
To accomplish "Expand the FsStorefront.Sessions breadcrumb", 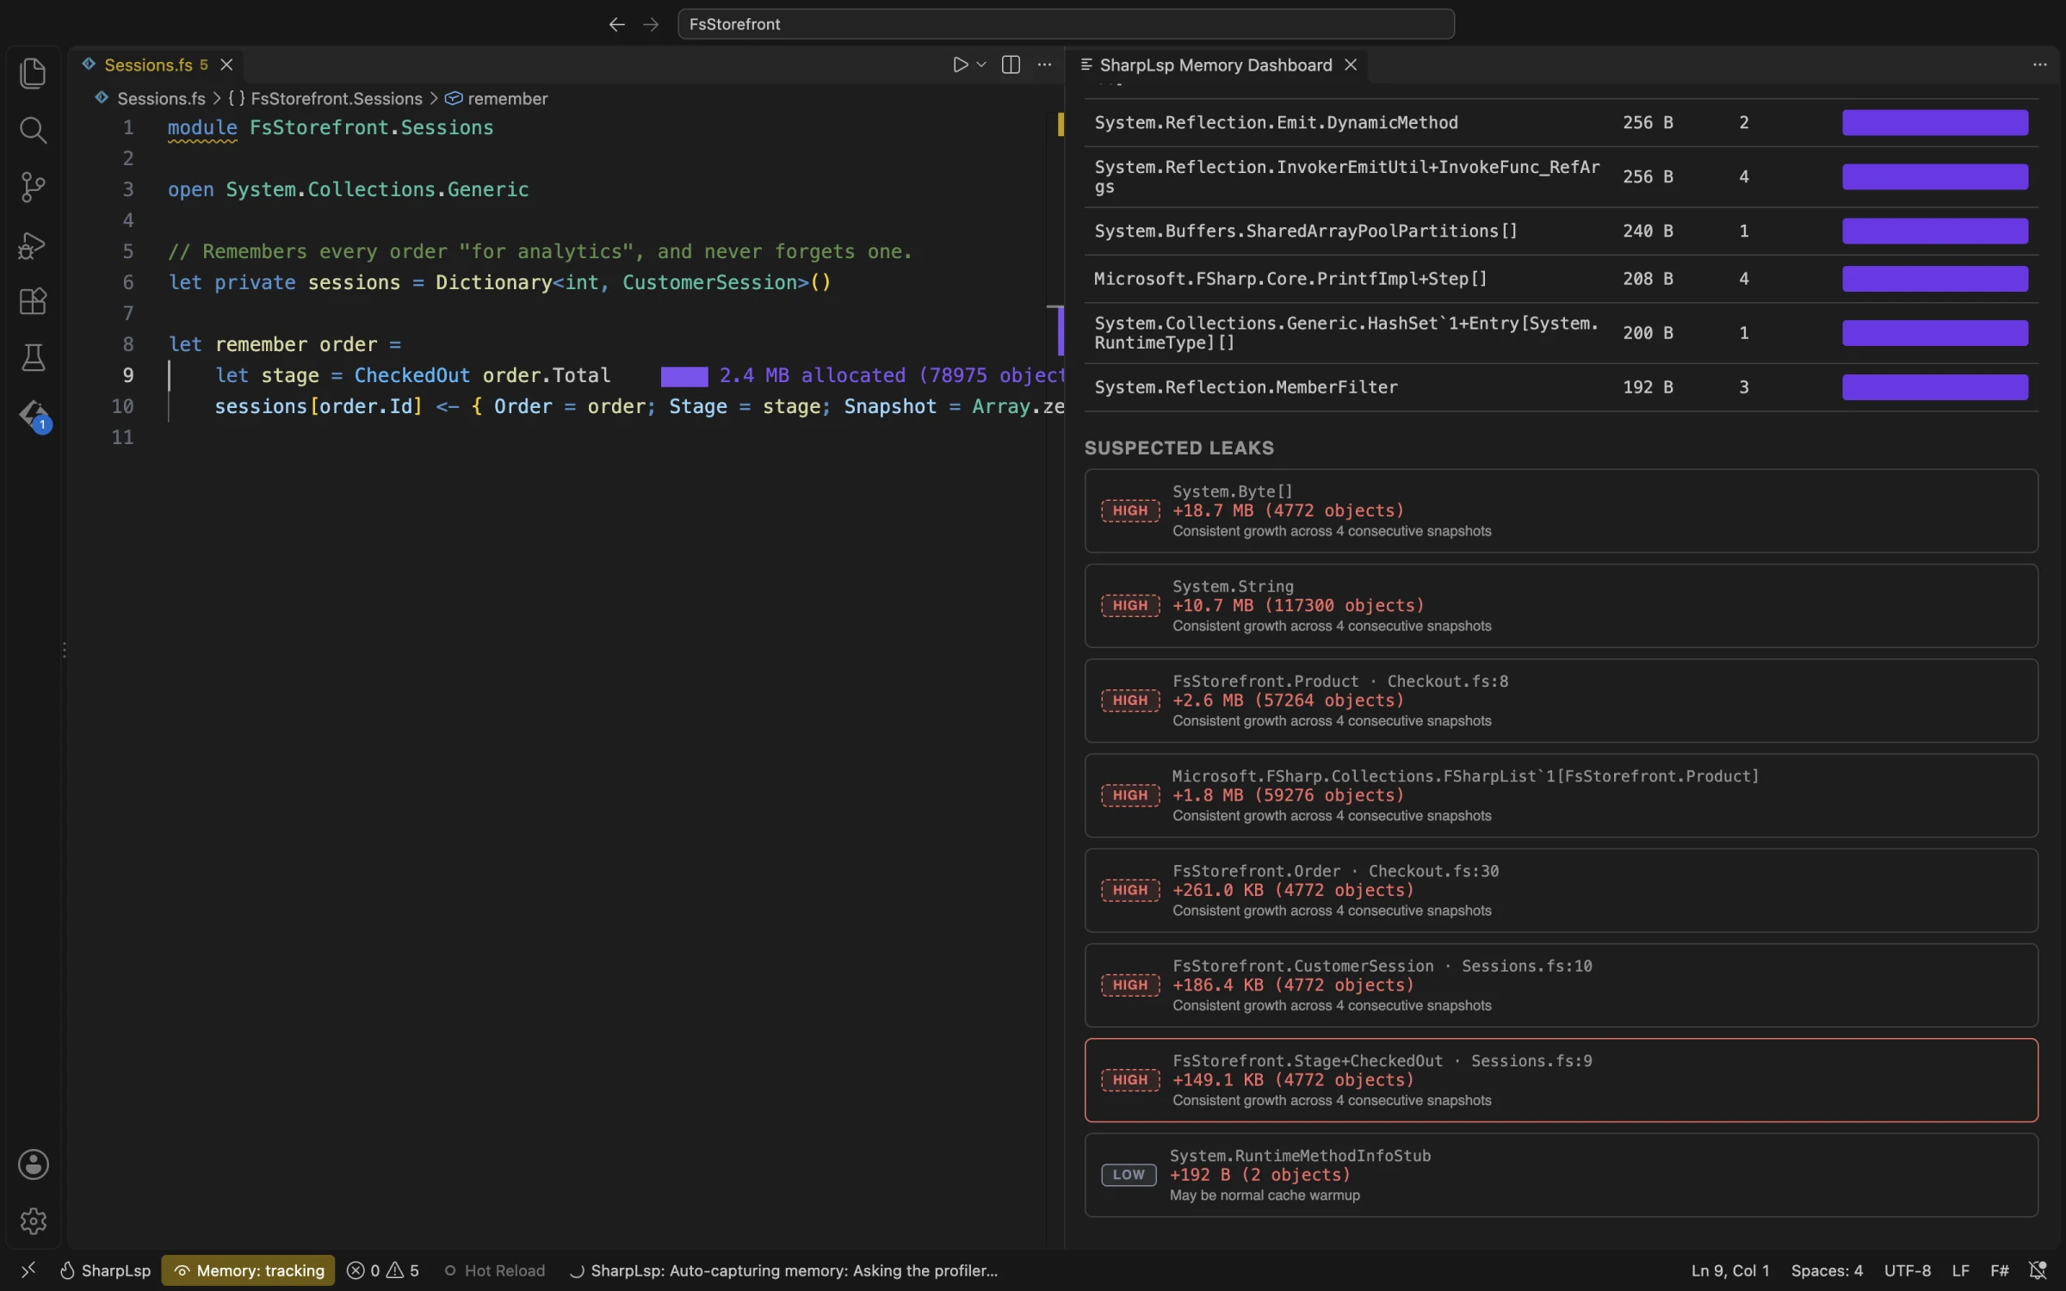I will [x=325, y=99].
